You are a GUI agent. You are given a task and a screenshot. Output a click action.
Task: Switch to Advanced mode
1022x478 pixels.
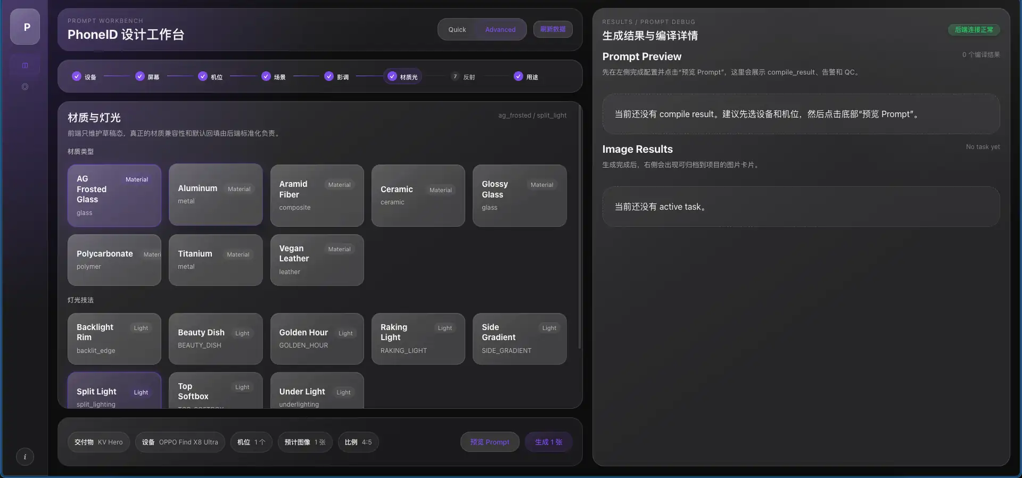coord(500,30)
